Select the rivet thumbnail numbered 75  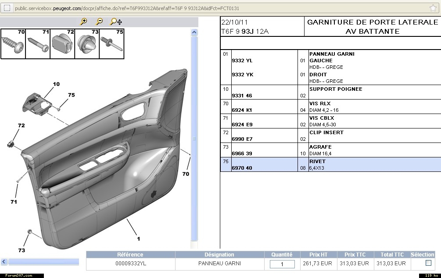pos(111,44)
